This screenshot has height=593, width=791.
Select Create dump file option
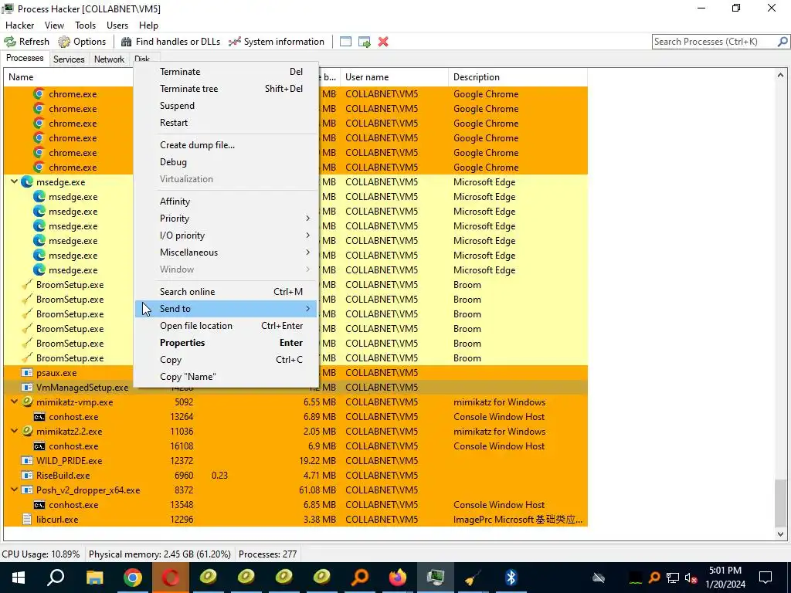[226, 145]
